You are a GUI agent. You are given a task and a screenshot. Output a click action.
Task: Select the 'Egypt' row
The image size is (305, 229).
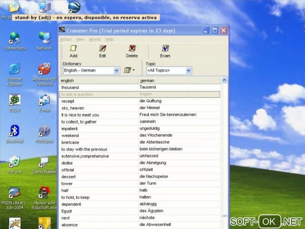click(140, 211)
